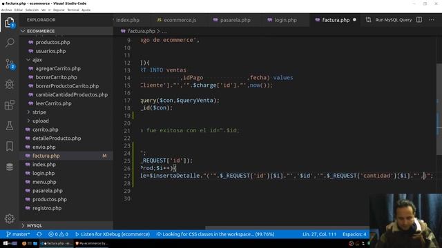
Task: Split the editor to the right
Action: pos(419,20)
